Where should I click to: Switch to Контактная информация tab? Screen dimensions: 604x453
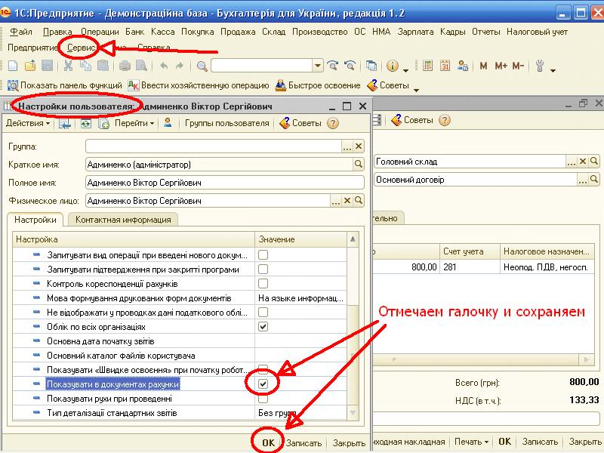pyautogui.click(x=123, y=220)
